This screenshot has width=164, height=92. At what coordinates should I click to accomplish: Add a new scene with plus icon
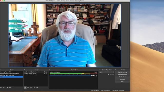tap(1, 88)
